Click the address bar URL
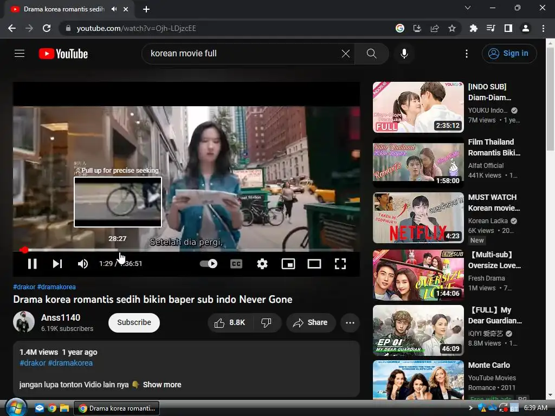The height and width of the screenshot is (416, 555). 136,28
